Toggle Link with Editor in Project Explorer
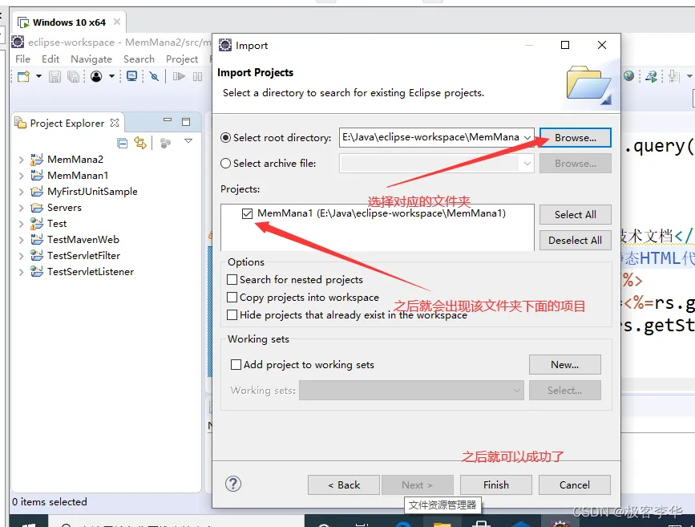 (x=140, y=143)
